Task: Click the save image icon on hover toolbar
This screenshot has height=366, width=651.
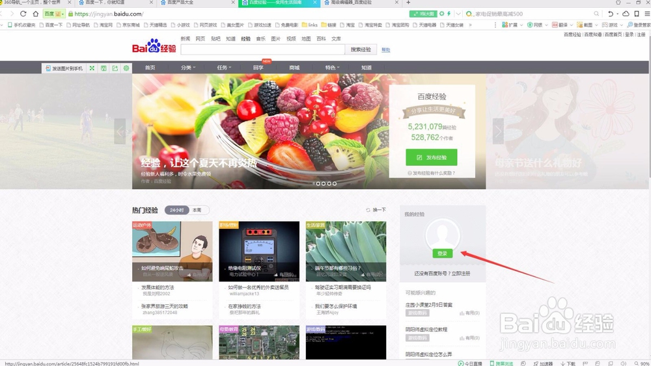Action: click(104, 68)
